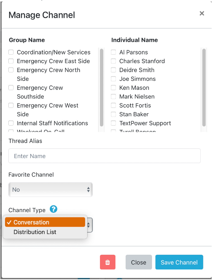
Task: Open the Favorite Channel dropdown
Action: point(51,189)
